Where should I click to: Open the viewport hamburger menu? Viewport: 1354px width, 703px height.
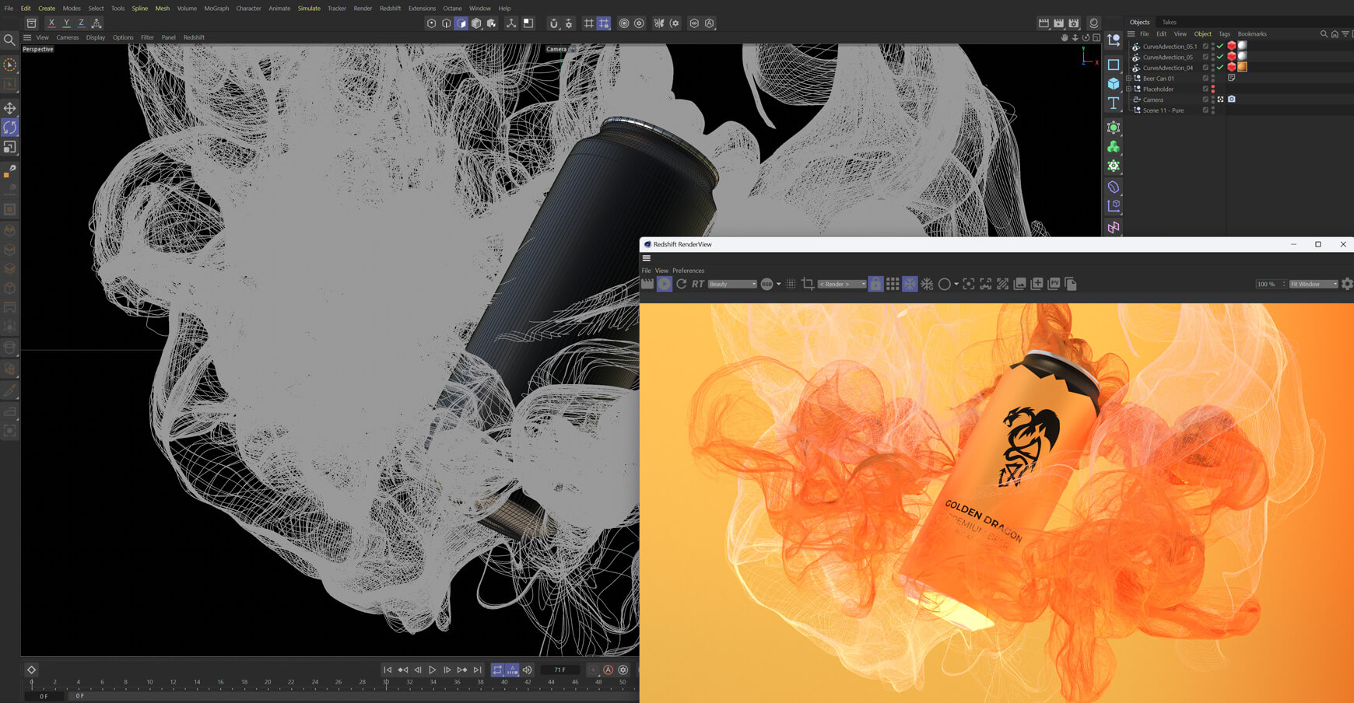pos(27,37)
